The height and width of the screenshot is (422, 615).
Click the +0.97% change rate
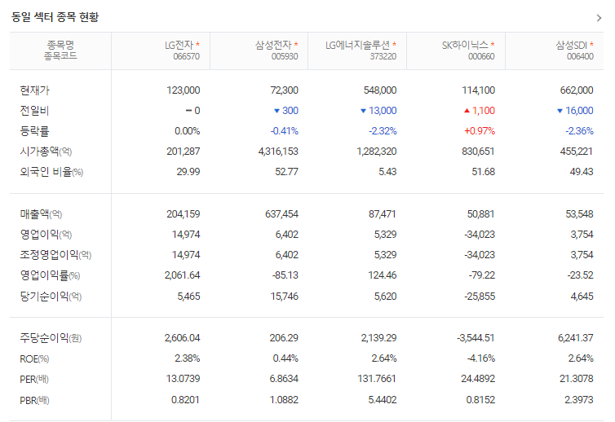coord(480,131)
